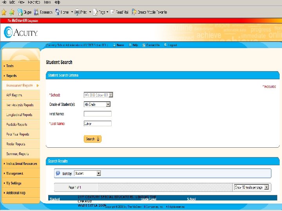Open Skype toolbar button
The image size is (282, 211).
coord(24,12)
